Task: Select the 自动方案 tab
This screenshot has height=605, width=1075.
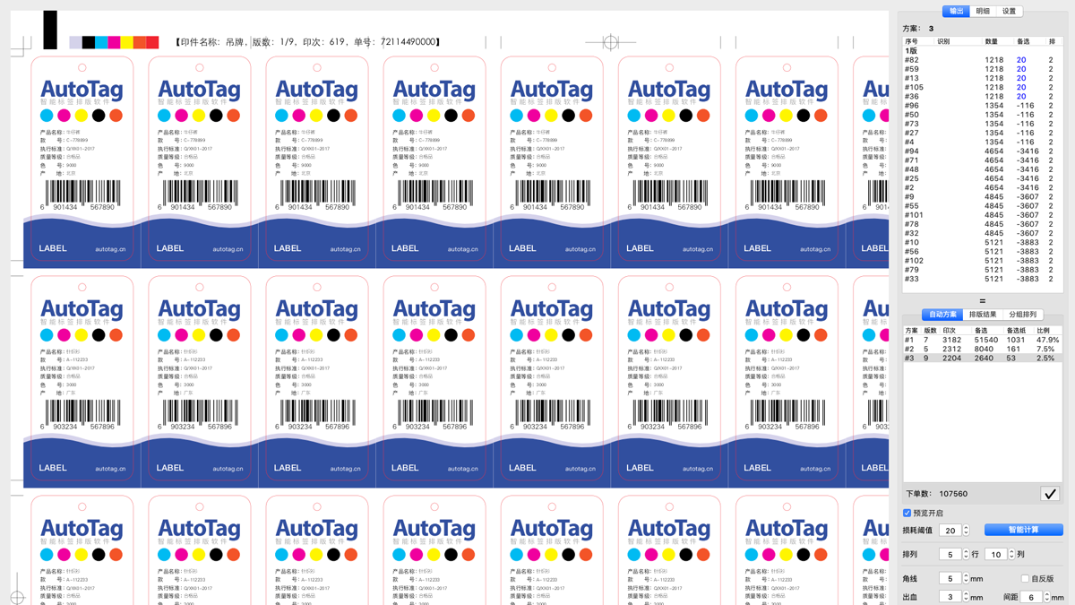Action: click(x=942, y=315)
